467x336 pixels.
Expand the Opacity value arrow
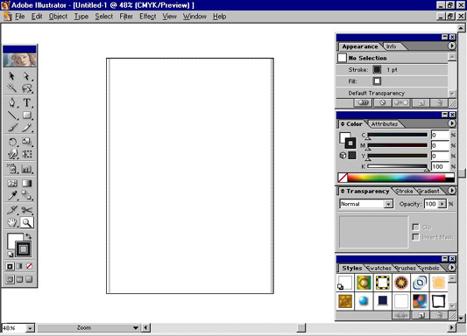coord(442,204)
